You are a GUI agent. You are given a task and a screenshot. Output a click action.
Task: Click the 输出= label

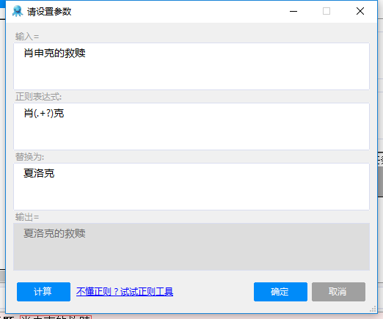coord(27,217)
